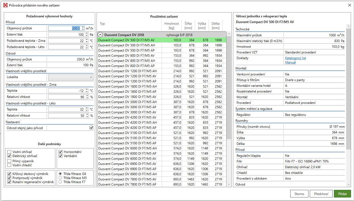Click the green Přidat button
This screenshot has width=354, height=201.
(342, 194)
